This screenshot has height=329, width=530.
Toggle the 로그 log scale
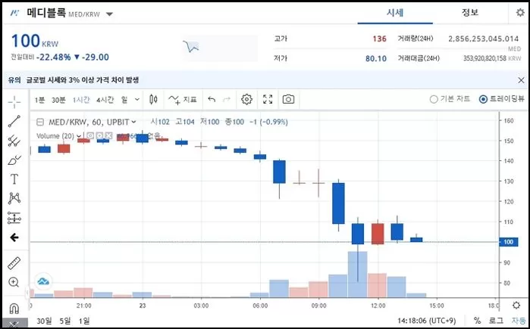tap(496, 320)
